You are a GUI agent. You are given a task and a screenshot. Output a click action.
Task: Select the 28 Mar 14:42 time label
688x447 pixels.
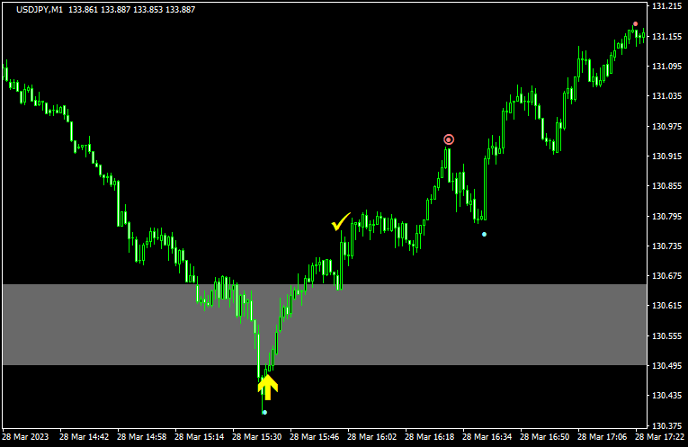(x=86, y=437)
